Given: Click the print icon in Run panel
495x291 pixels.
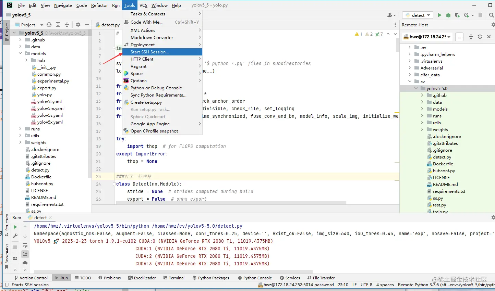Looking at the screenshot, I should click(x=25, y=263).
